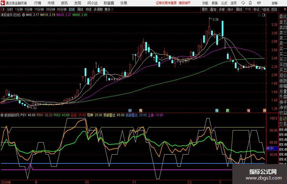Open the 发现 menu
Image resolution: width=287 pixels, height=184 pixels.
point(78,3)
